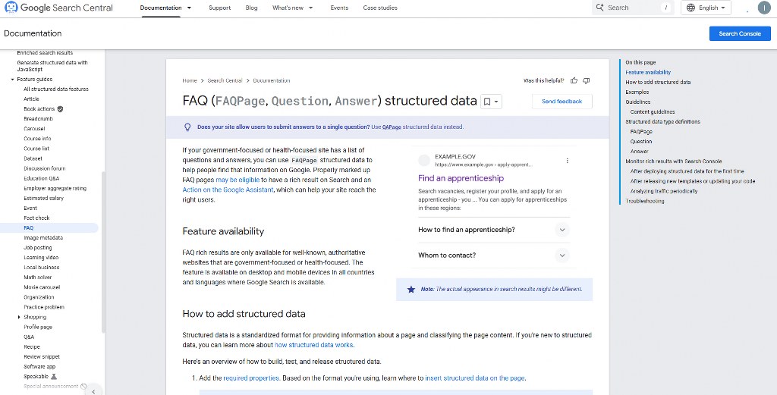777x395 pixels.
Task: Select Dataset in the sidebar
Action: [33, 158]
